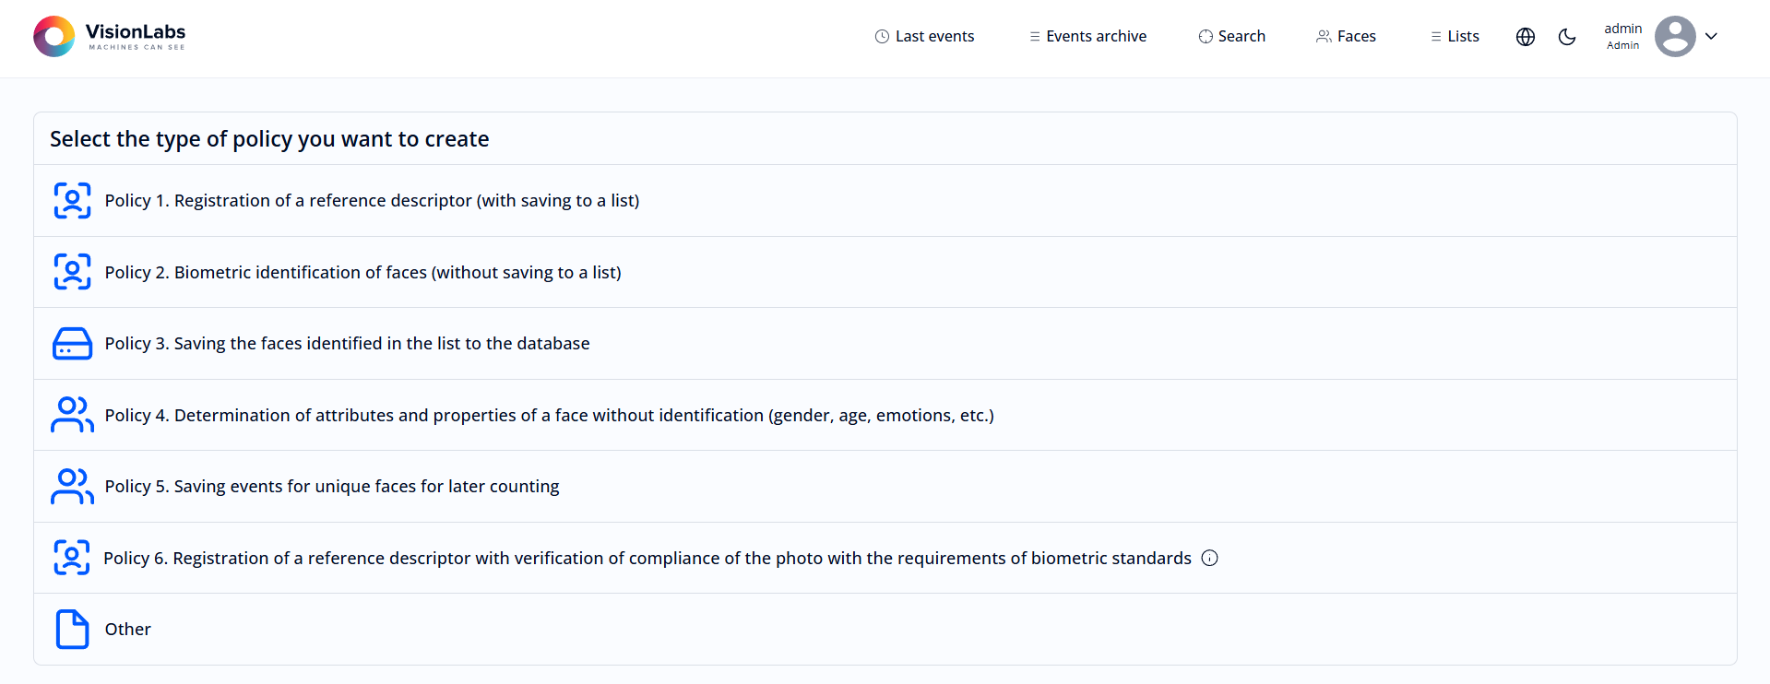Click the admin user avatar
The width and height of the screenshot is (1770, 684).
tap(1675, 37)
